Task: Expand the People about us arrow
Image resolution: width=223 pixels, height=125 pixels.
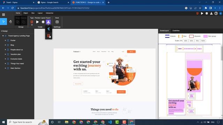Action: [x=6, y=50]
